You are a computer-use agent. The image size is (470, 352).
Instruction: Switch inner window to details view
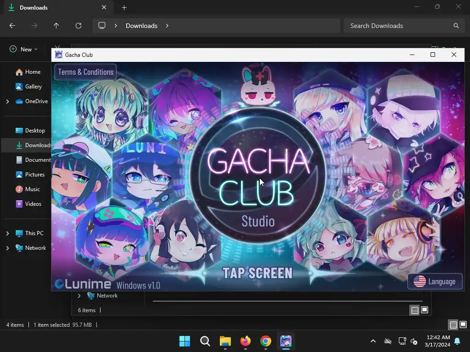coord(414,310)
